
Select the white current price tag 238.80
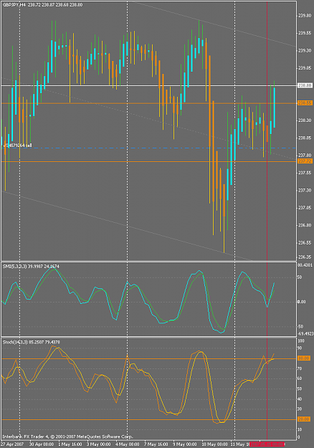305,85
